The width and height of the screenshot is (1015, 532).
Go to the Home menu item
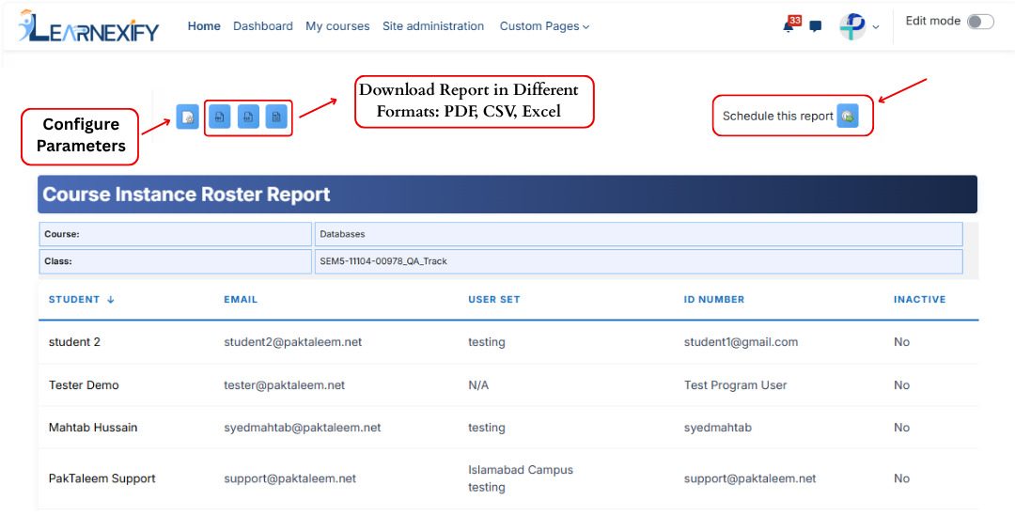click(x=204, y=26)
